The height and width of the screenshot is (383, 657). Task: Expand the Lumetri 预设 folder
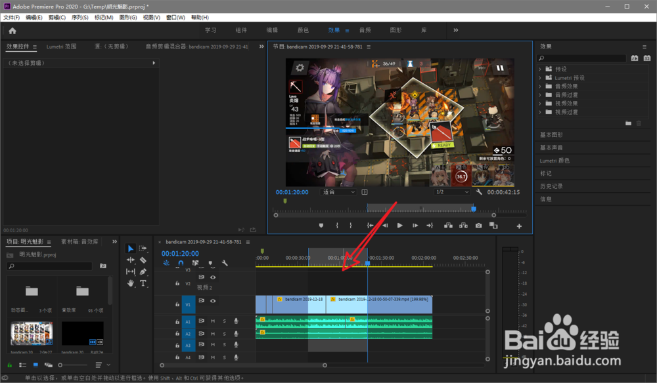click(539, 78)
